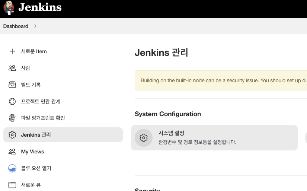Click the built-in node security warning banner
The width and height of the screenshot is (307, 191).
click(x=221, y=80)
